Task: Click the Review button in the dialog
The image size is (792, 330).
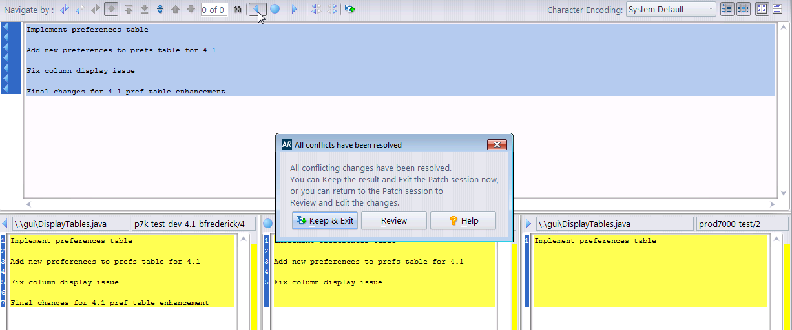Action: [x=394, y=220]
